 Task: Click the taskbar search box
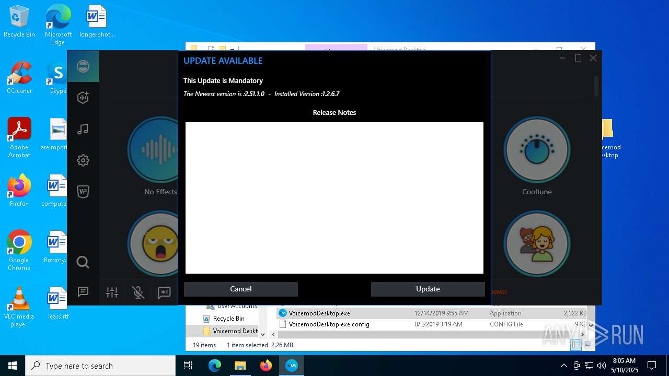100,366
